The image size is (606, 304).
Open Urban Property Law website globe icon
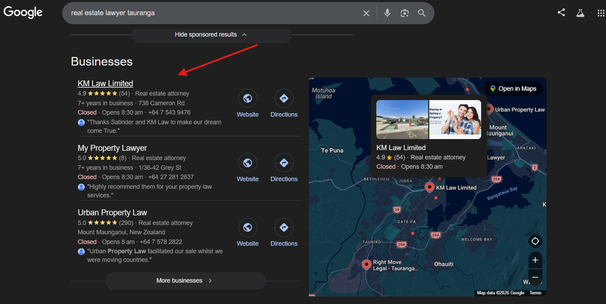pos(248,227)
